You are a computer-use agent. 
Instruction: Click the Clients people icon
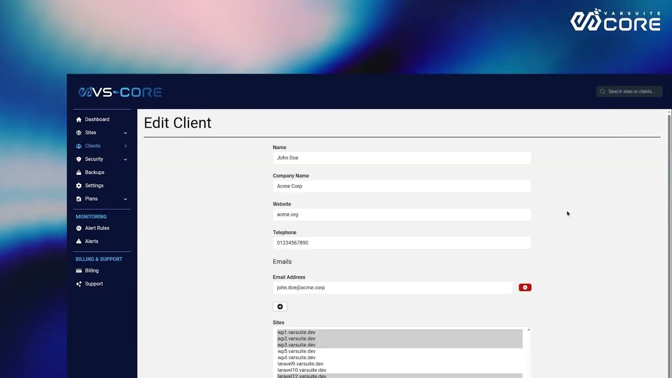click(x=79, y=145)
